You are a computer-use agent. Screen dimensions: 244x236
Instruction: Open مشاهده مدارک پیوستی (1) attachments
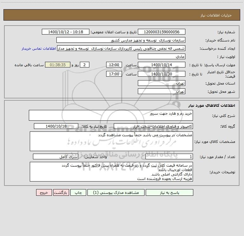[x=116, y=193]
